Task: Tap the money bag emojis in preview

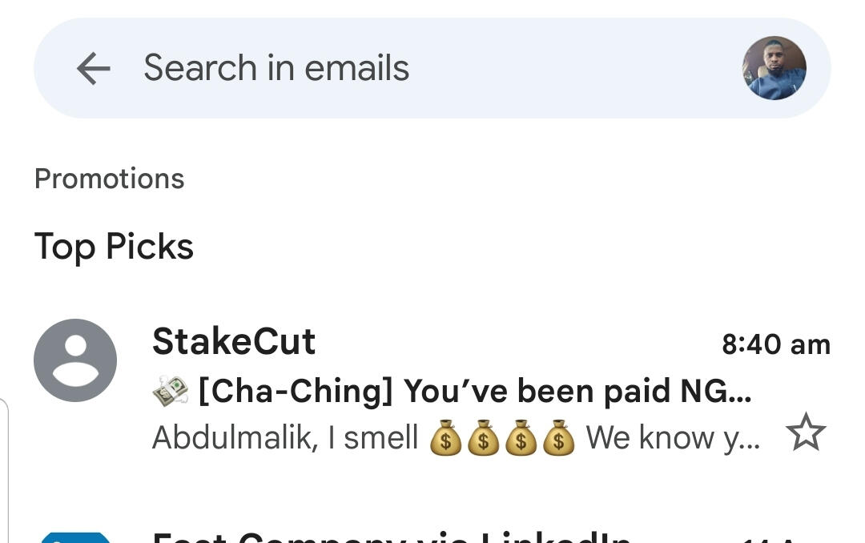Action: (502, 439)
